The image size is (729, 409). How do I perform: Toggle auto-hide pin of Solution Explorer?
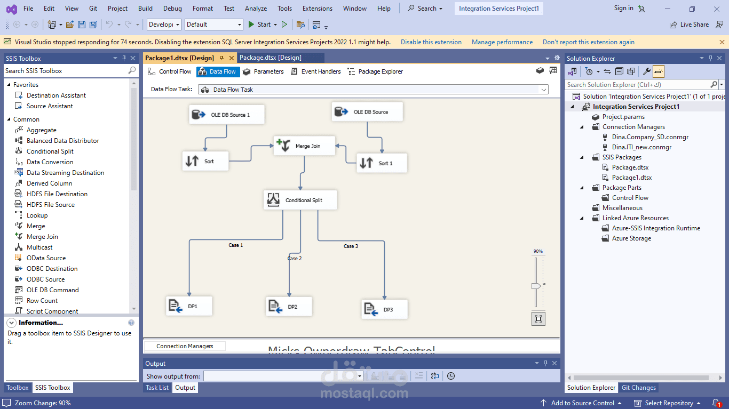pos(710,58)
